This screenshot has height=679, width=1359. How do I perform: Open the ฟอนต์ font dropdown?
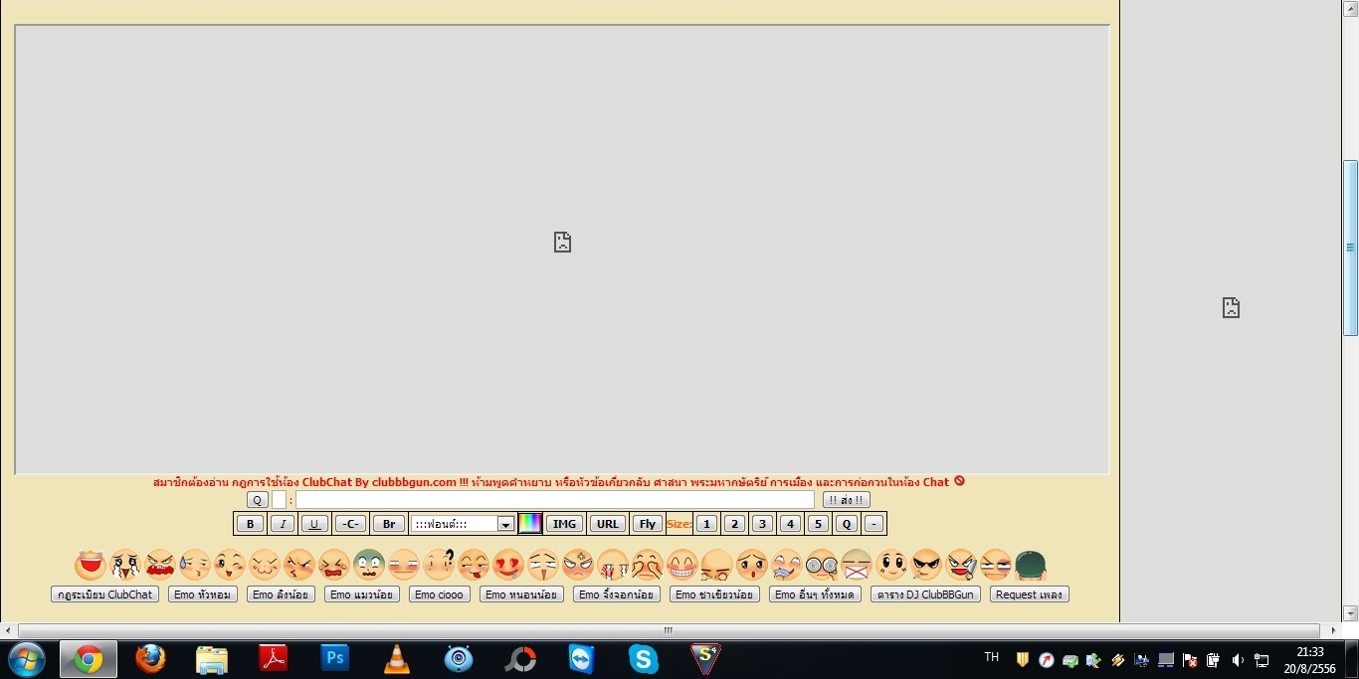[464, 524]
